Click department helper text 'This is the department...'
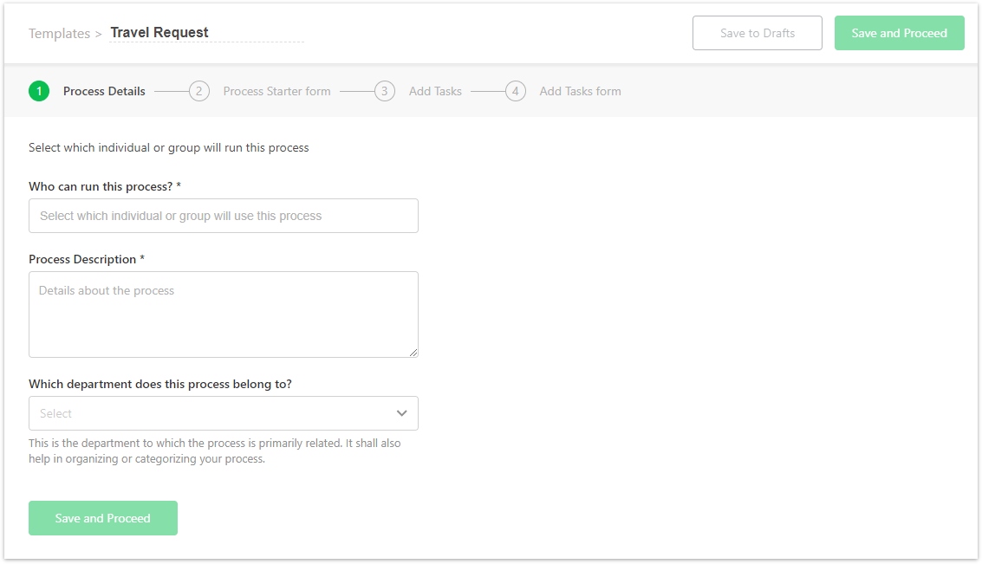982x564 pixels. click(215, 451)
